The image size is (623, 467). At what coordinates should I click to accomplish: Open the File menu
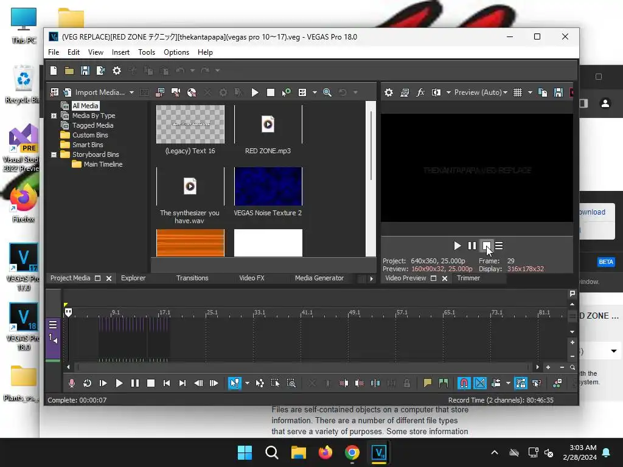coord(54,52)
